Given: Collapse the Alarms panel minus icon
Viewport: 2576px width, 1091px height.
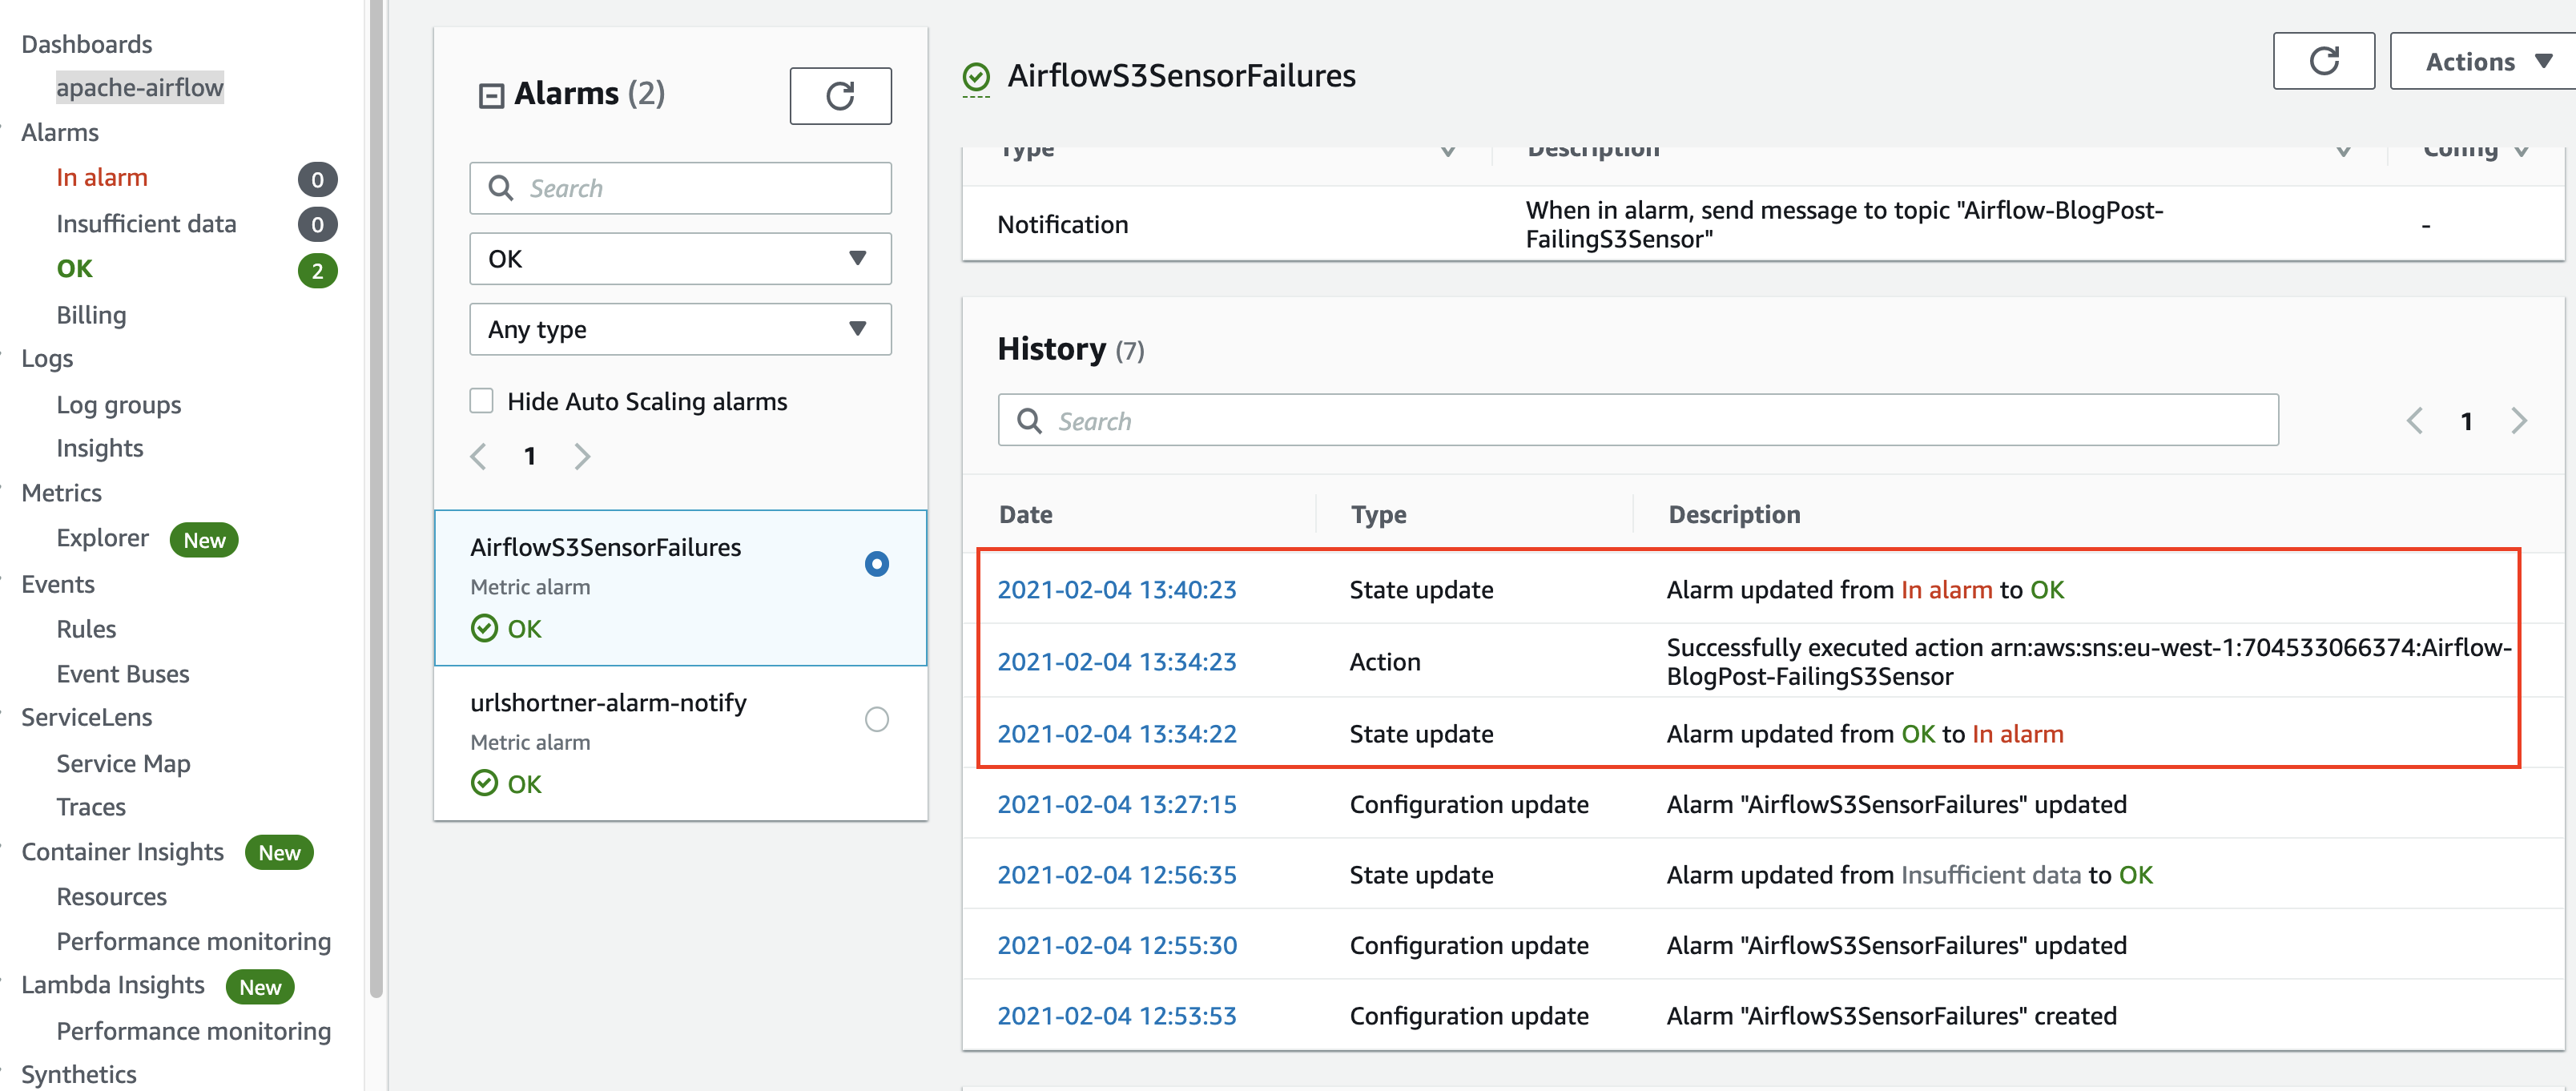Looking at the screenshot, I should (x=491, y=96).
